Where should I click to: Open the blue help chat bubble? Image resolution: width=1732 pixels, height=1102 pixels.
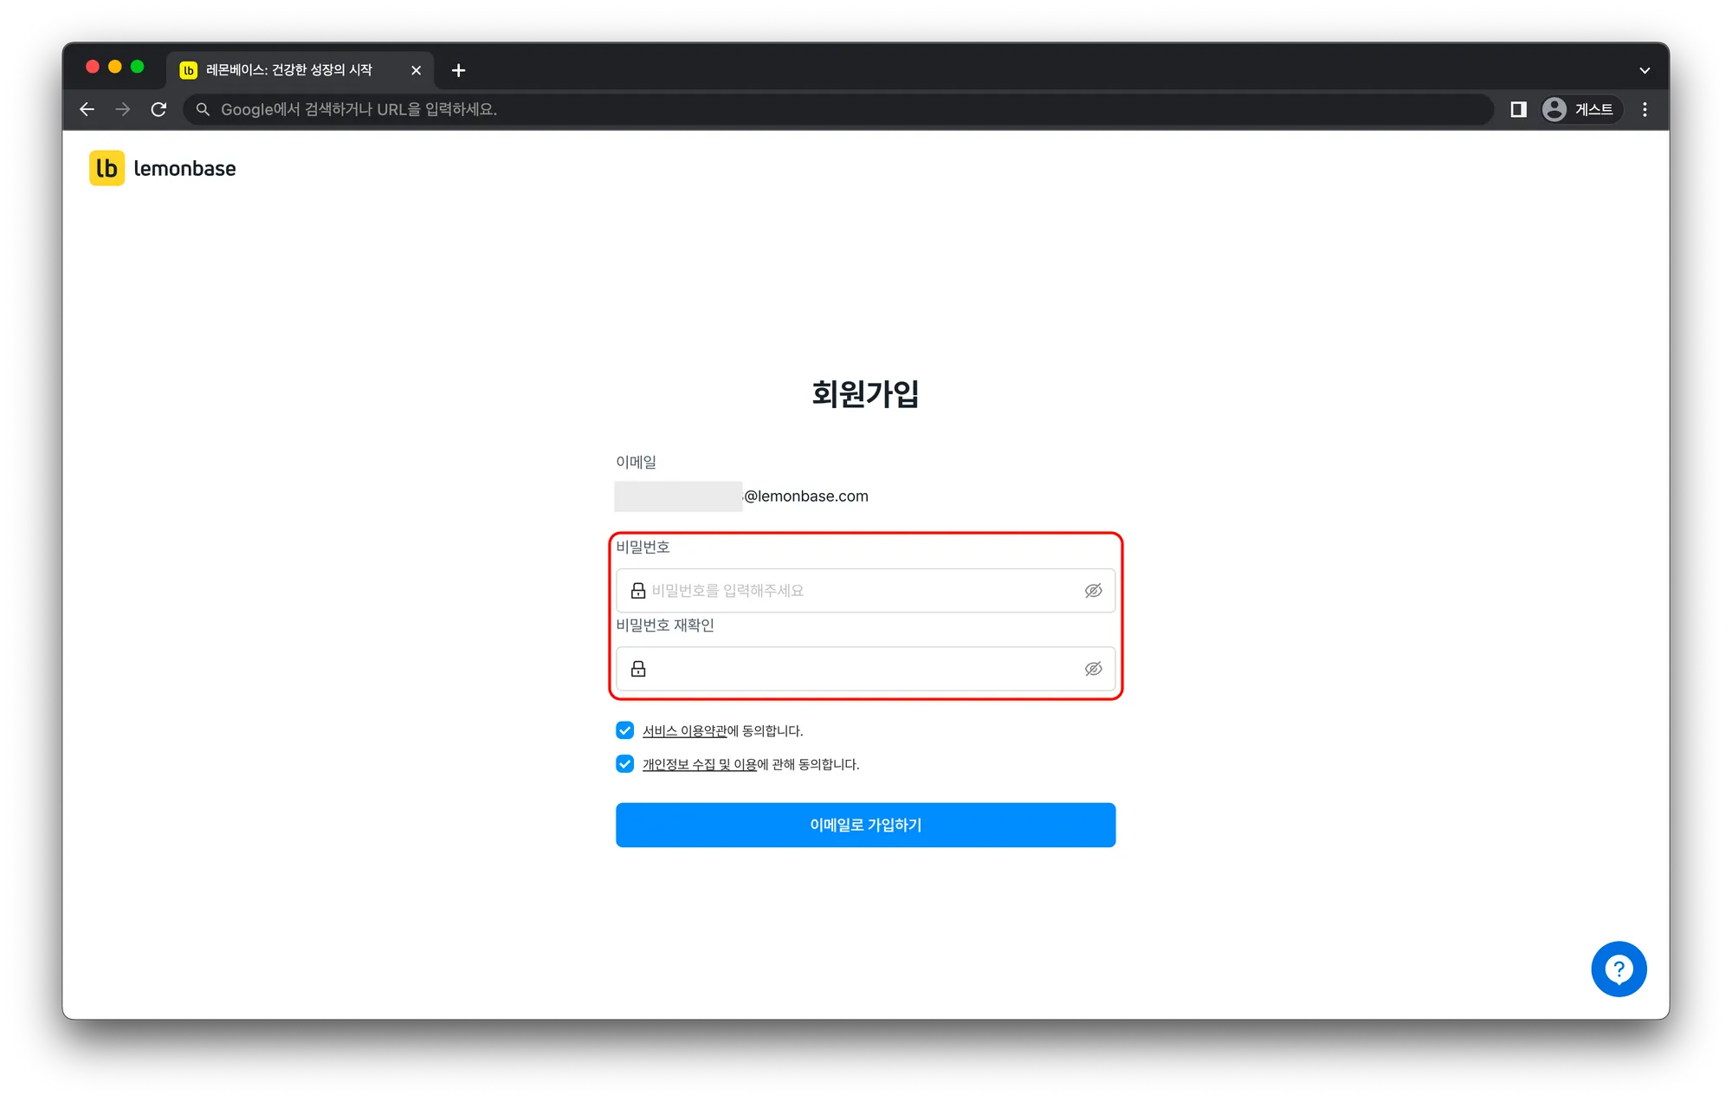[x=1618, y=969]
